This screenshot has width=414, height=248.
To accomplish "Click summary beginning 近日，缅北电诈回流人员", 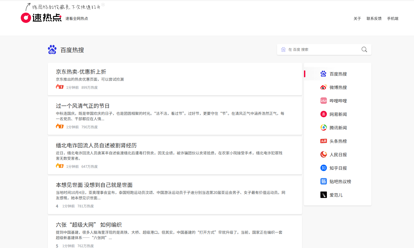I will tap(169, 156).
